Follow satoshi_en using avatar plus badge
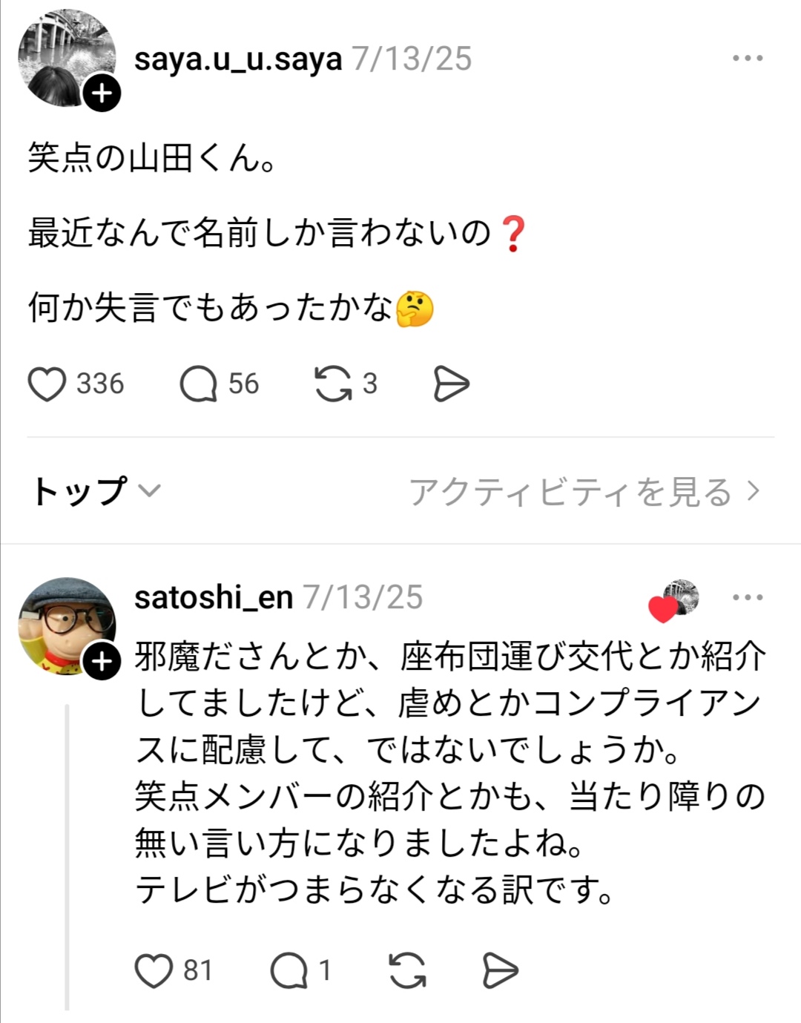Image resolution: width=801 pixels, height=1023 pixels. 102,662
